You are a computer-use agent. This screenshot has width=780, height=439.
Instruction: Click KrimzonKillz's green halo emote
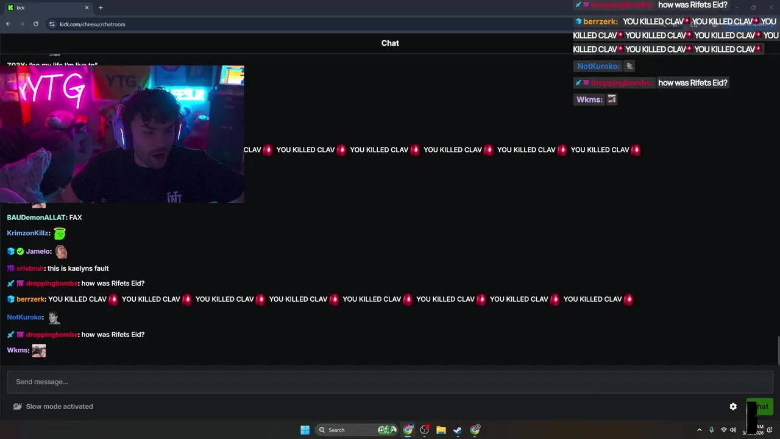pyautogui.click(x=60, y=233)
